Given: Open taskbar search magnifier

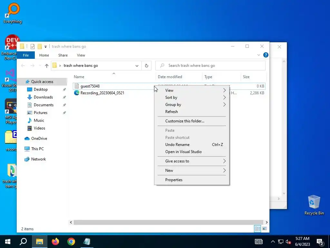Looking at the screenshot, I should pyautogui.click(x=23, y=242).
